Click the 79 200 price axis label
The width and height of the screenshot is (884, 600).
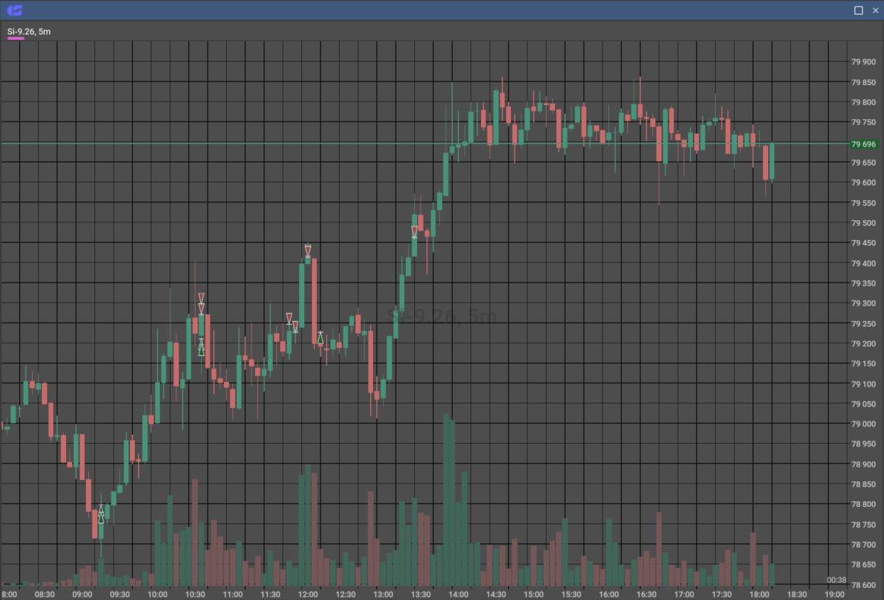click(x=863, y=344)
